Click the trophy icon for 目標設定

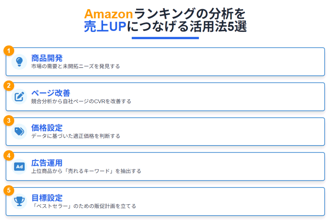19,201
